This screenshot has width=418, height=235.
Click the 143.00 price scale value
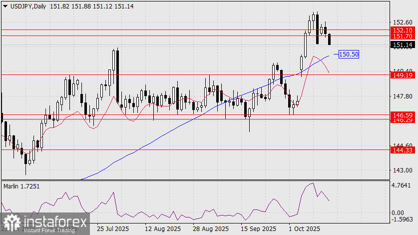[x=403, y=170]
